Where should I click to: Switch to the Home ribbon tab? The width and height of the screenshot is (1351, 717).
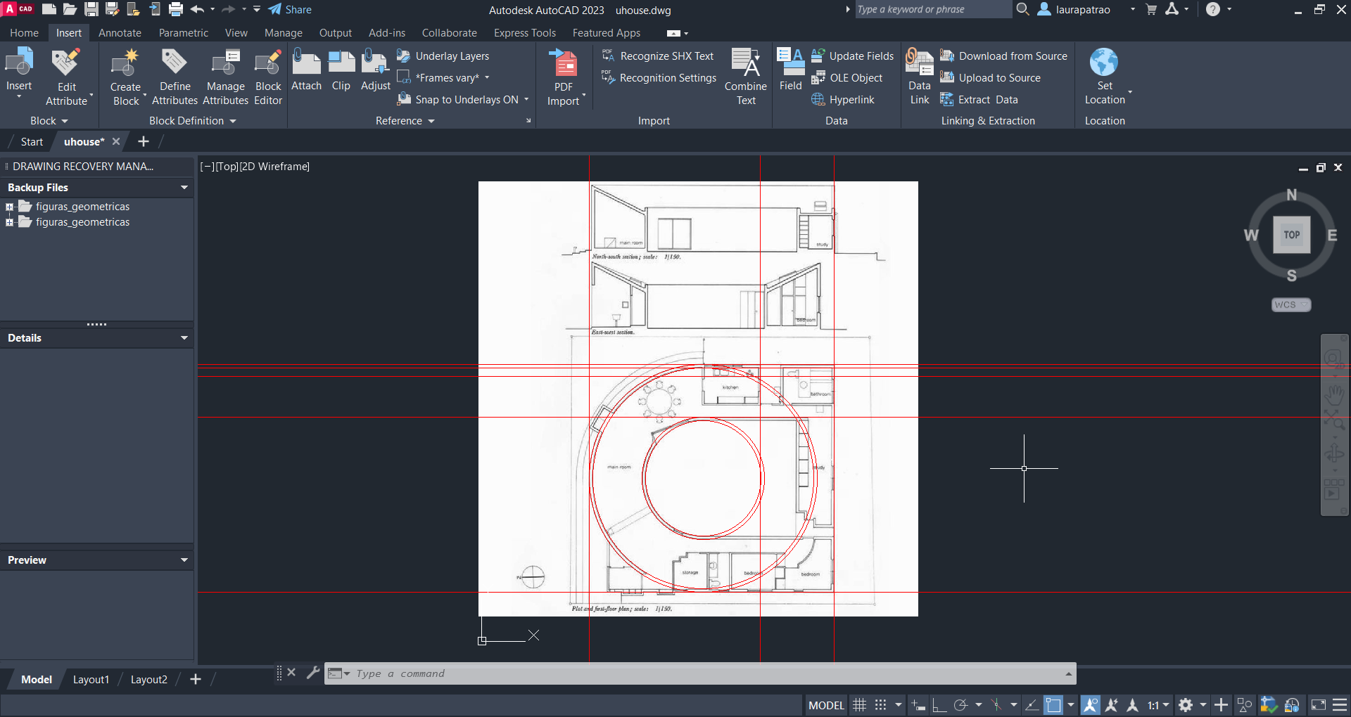[25, 32]
